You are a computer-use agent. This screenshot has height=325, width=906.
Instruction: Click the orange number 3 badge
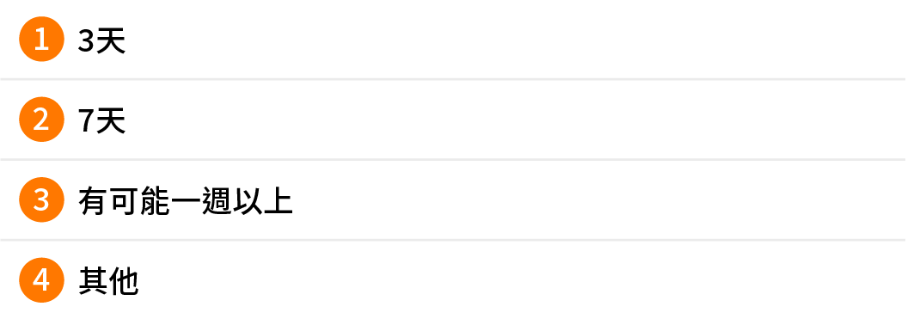[x=41, y=199]
